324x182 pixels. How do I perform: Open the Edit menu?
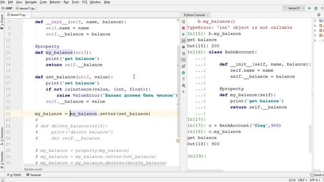click(x=10, y=2)
